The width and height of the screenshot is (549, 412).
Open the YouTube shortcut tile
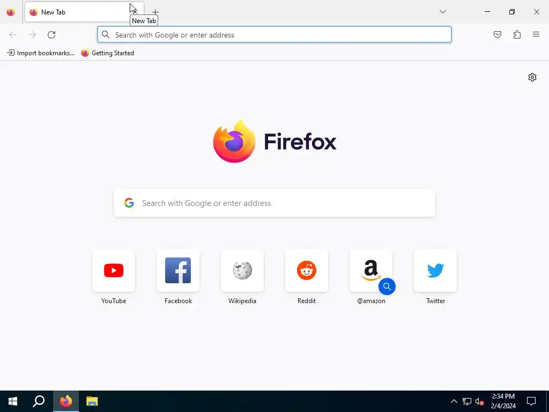coord(114,270)
